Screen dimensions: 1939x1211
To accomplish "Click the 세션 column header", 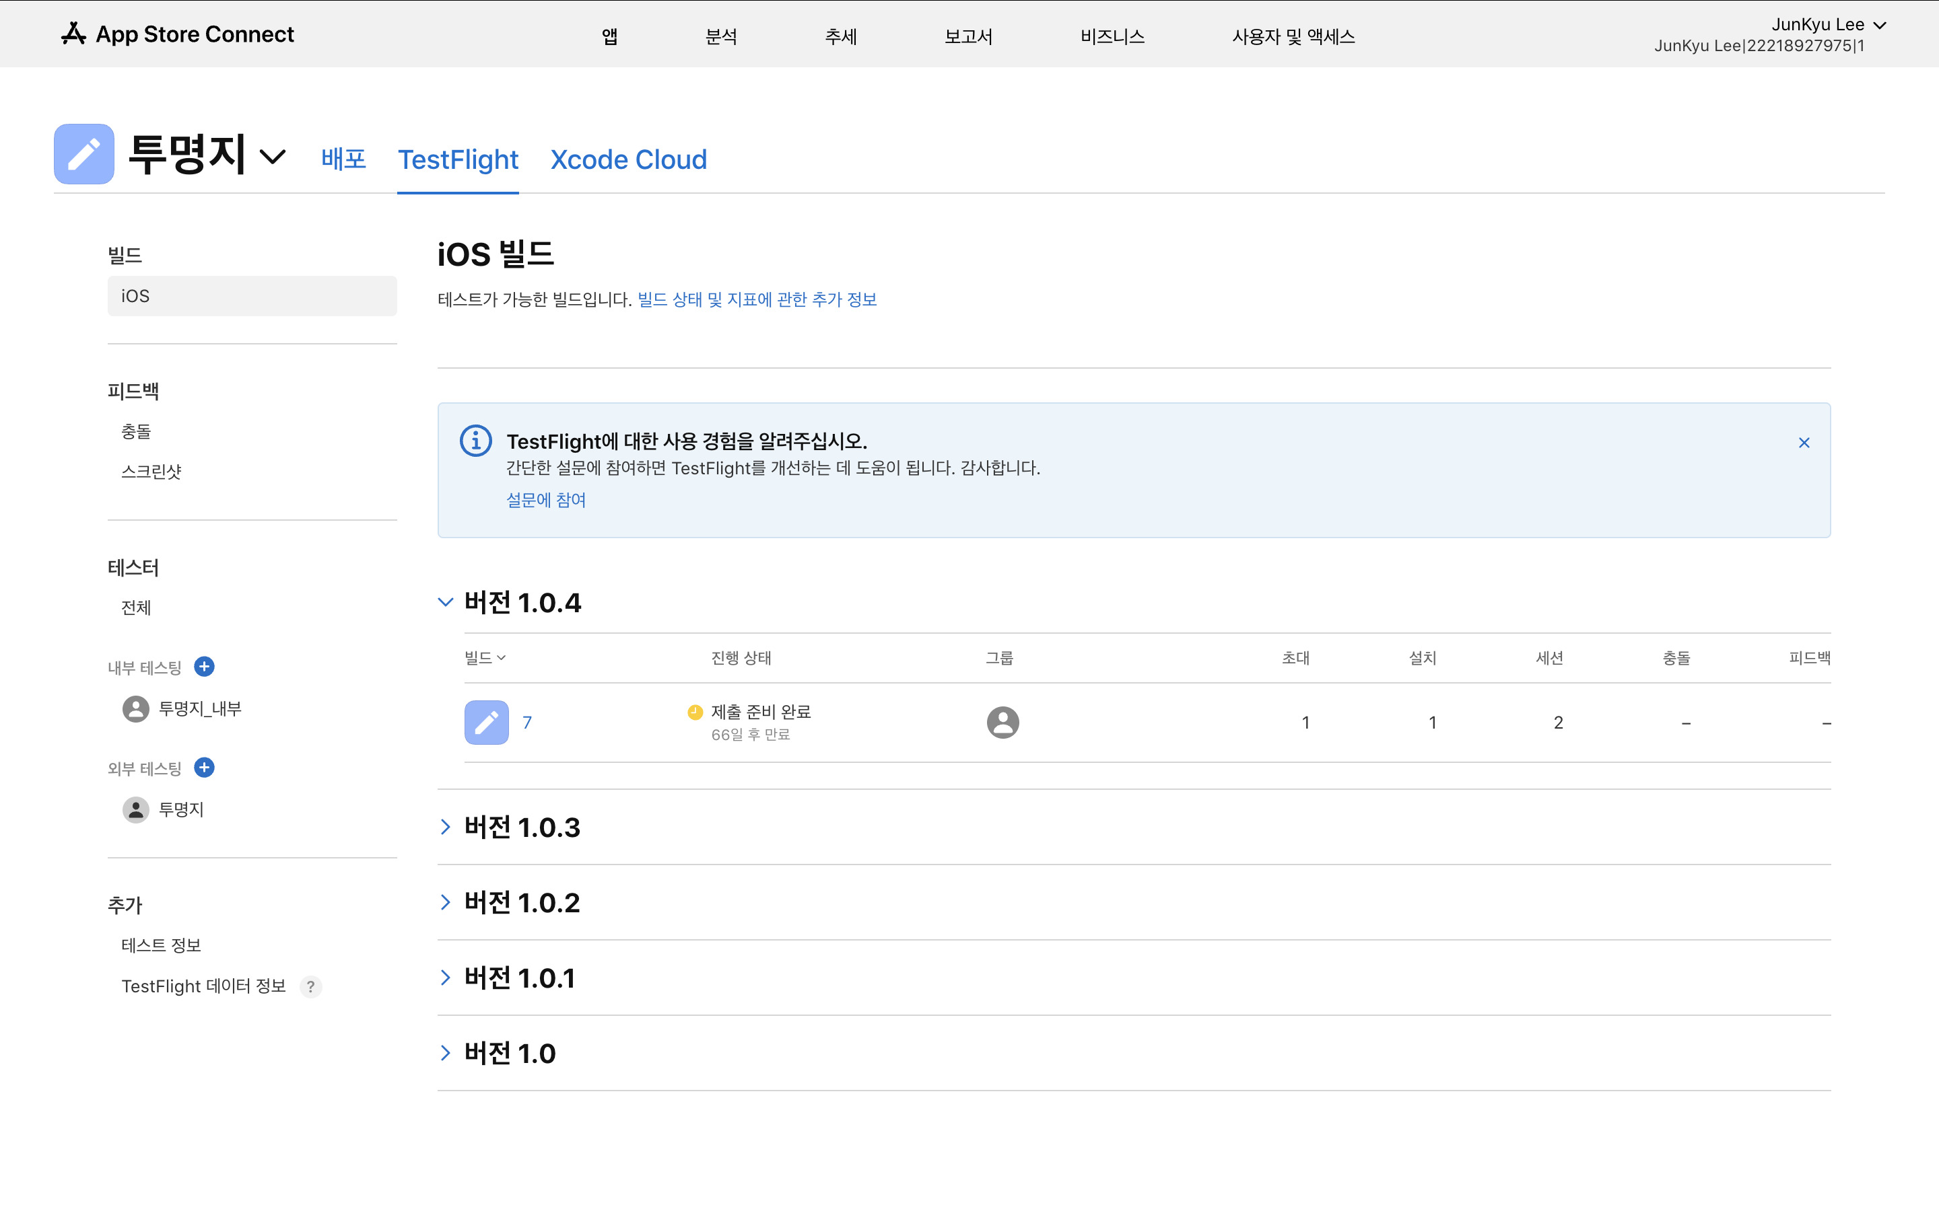I will pos(1549,657).
